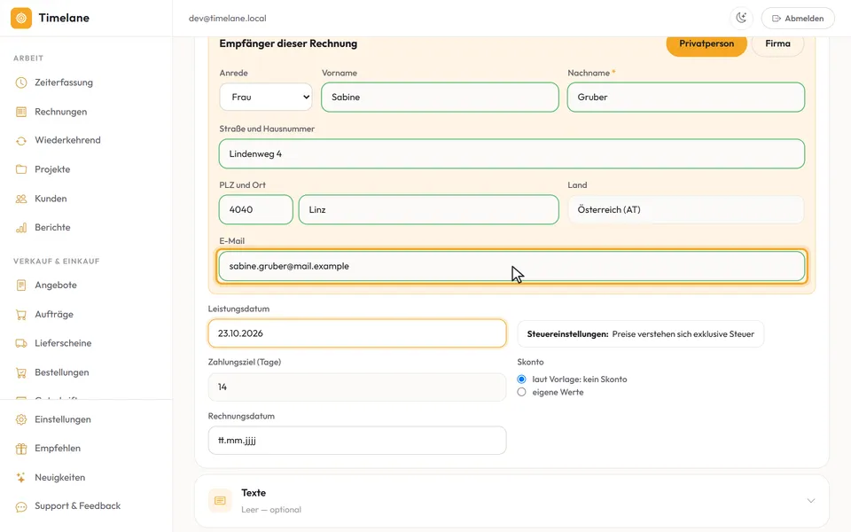Select the 'eigene Werte' Skonto option
This screenshot has width=851, height=532.
pyautogui.click(x=521, y=392)
